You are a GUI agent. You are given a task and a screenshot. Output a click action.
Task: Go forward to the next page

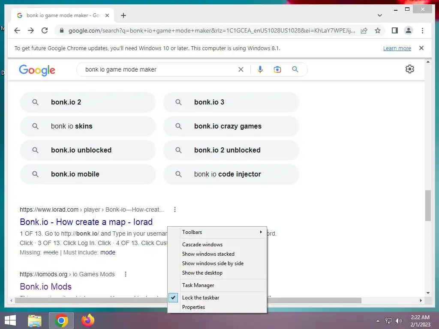click(x=31, y=30)
